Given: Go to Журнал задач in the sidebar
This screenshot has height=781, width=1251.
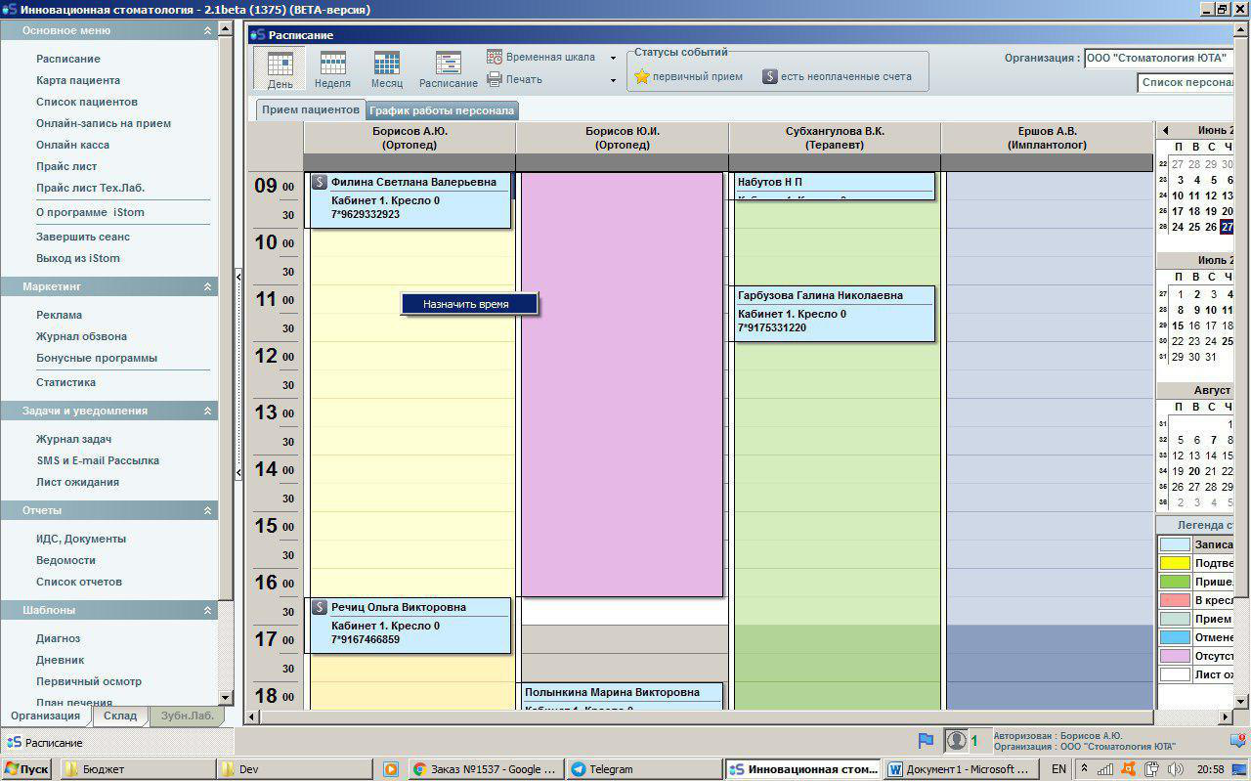Looking at the screenshot, I should click(x=74, y=439).
